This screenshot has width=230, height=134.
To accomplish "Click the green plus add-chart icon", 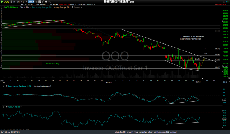I will click(x=1, y=1).
